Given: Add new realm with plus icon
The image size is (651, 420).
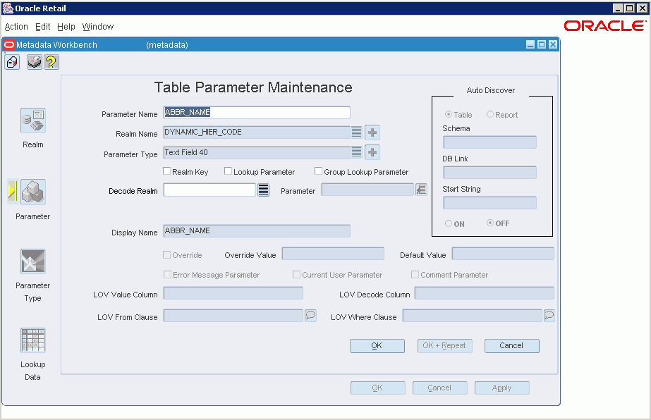Looking at the screenshot, I should coord(372,132).
